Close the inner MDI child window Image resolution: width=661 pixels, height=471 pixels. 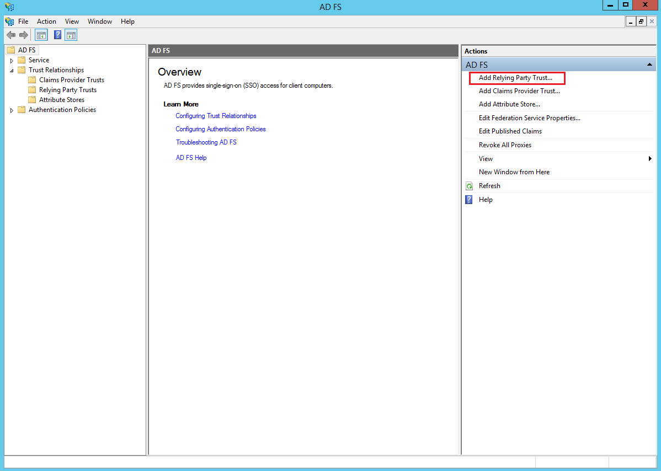tap(652, 22)
